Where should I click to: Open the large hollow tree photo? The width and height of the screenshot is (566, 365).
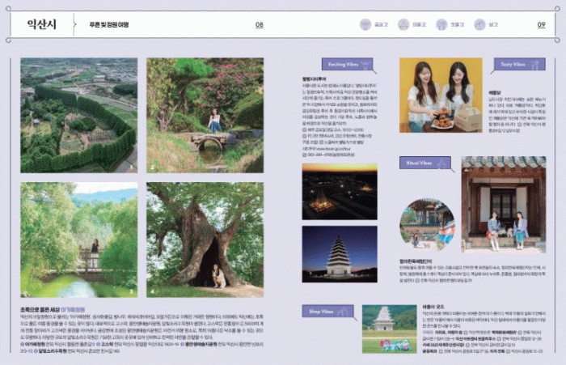(x=205, y=240)
